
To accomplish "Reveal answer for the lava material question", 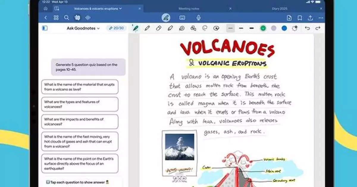I will point(80,87).
